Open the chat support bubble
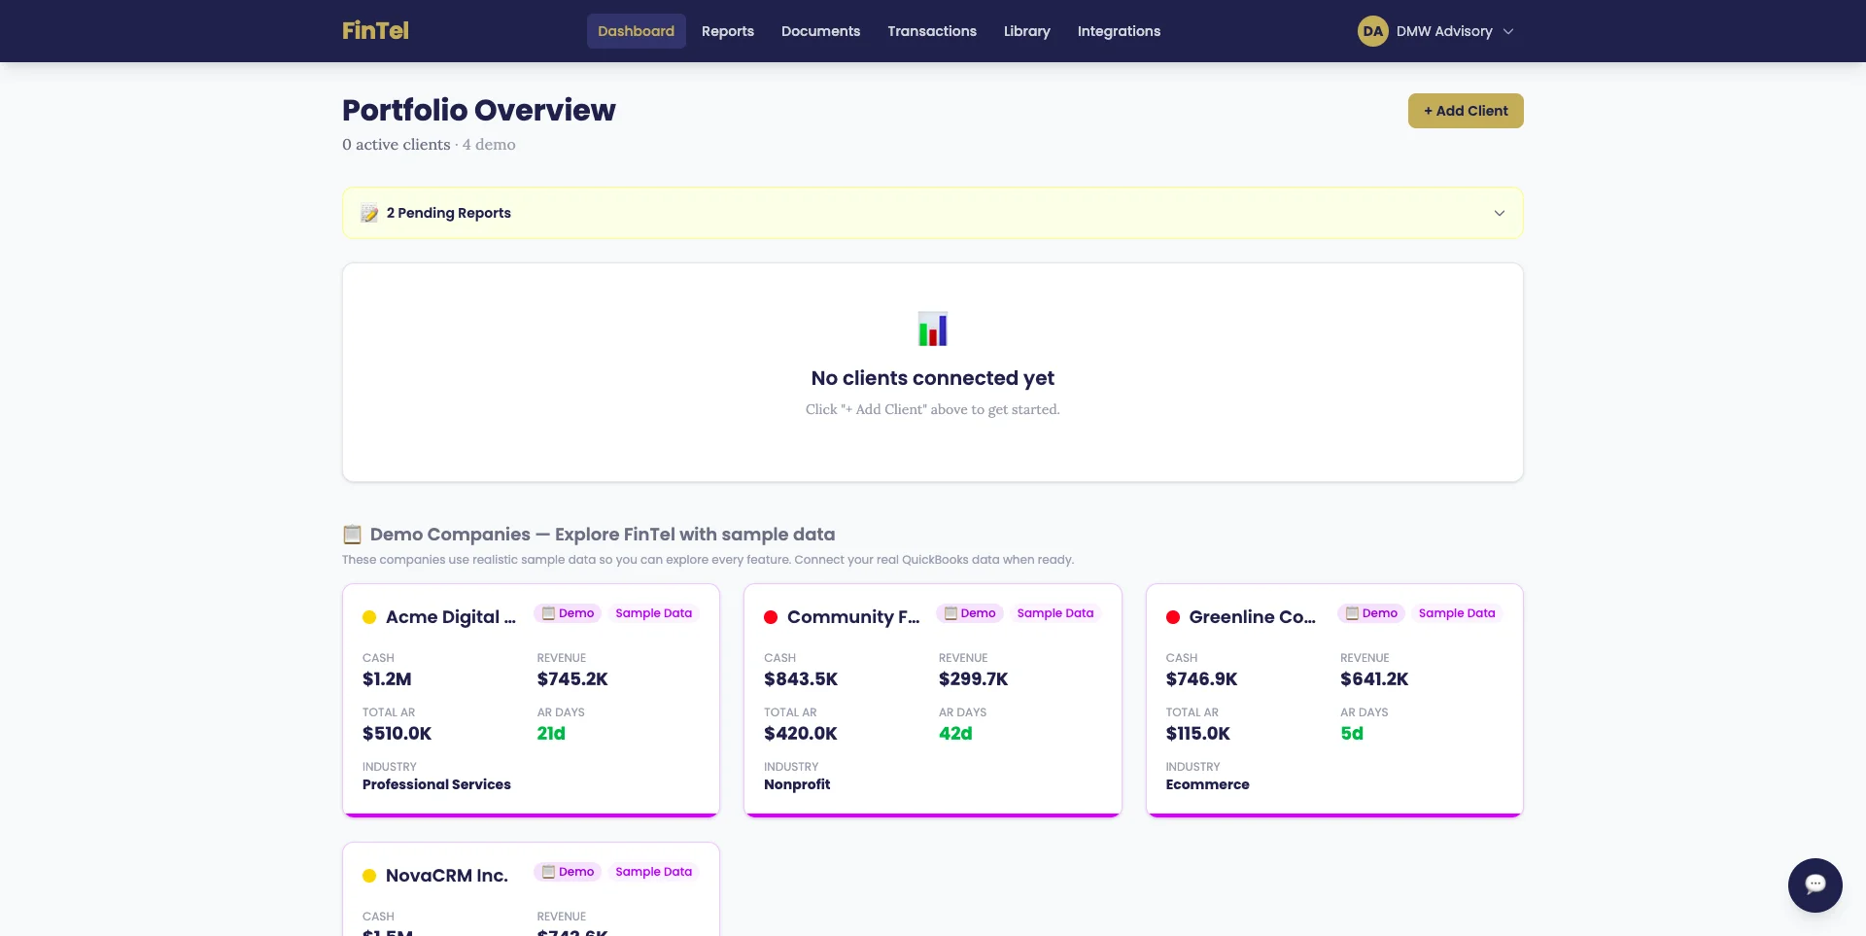 point(1815,884)
